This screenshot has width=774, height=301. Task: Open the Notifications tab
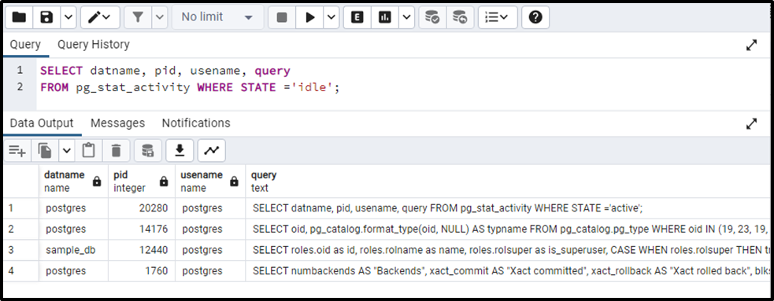tap(196, 123)
